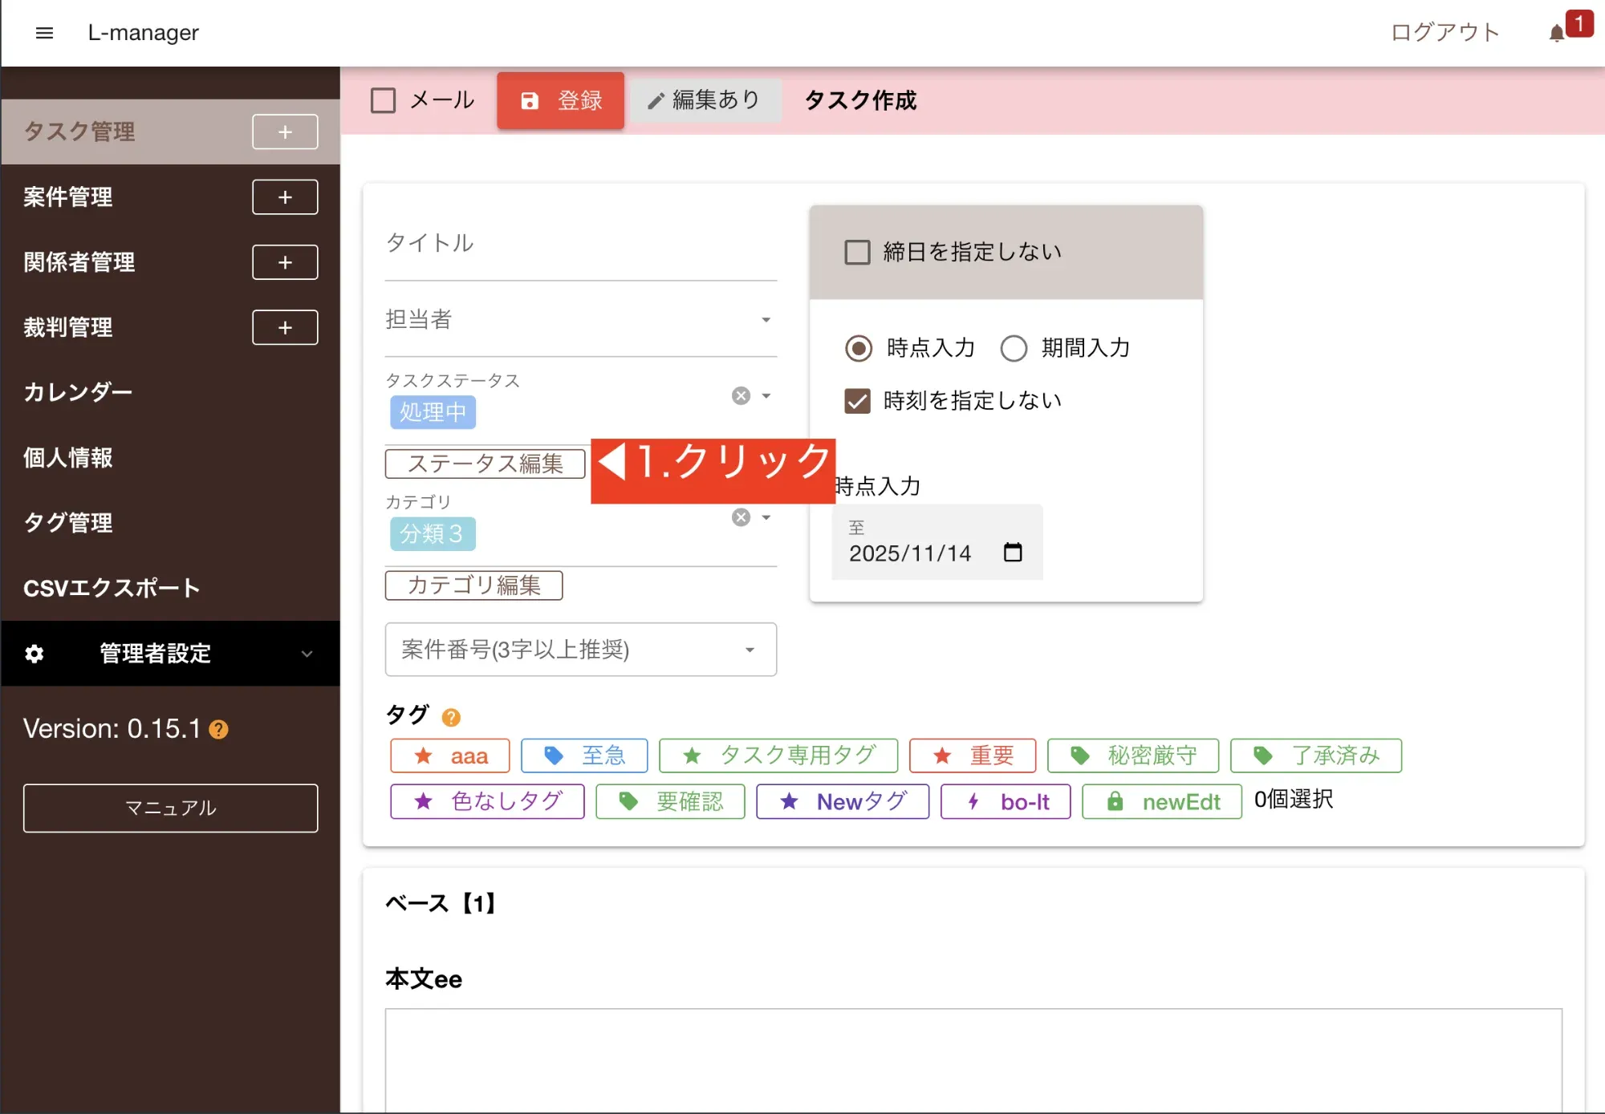Open カレンダー in the sidebar

[x=78, y=392]
